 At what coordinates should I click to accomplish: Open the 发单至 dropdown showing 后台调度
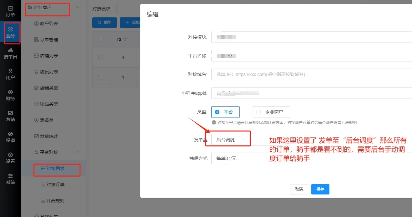[246, 140]
